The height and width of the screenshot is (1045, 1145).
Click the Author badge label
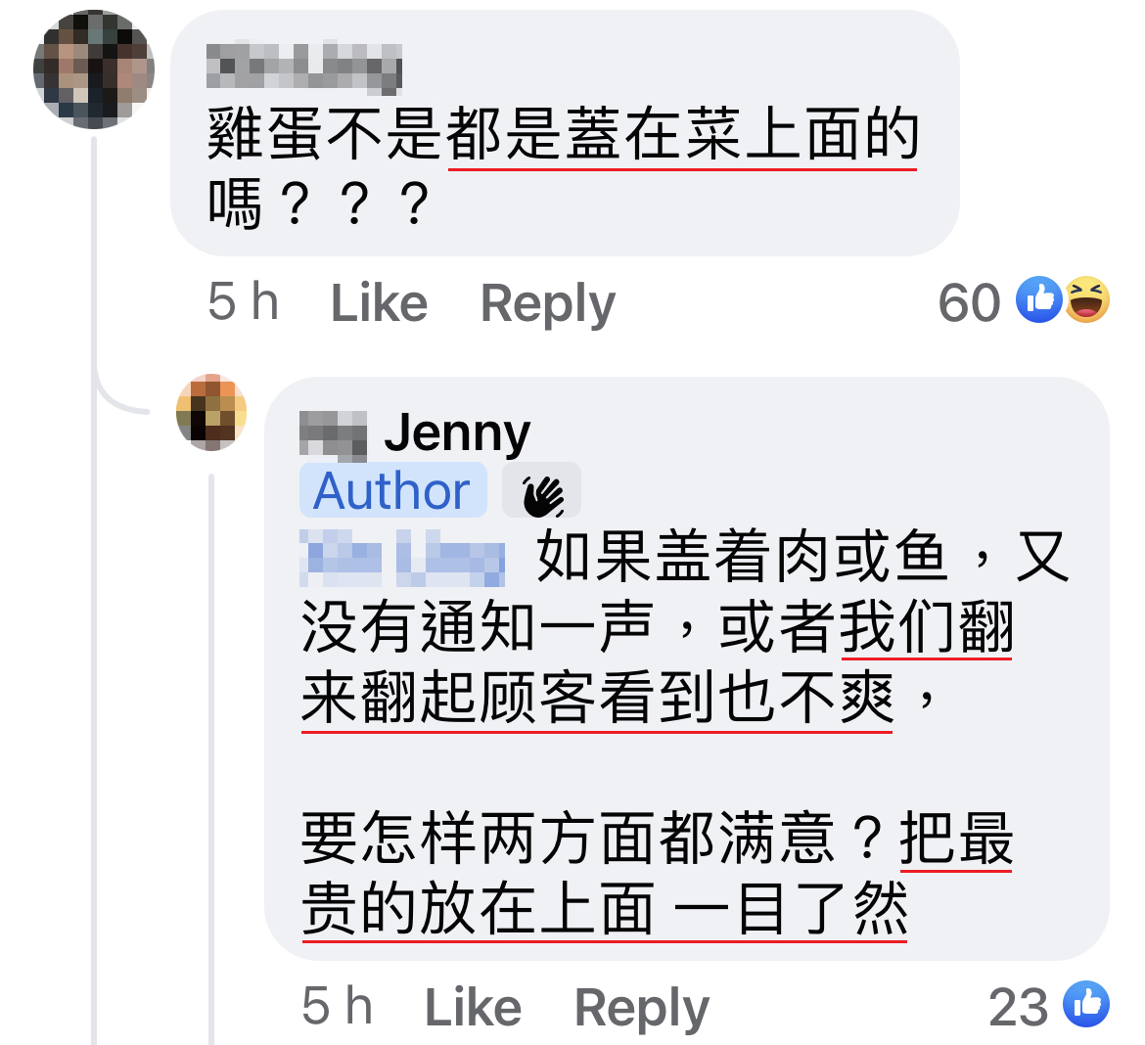pyautogui.click(x=392, y=490)
